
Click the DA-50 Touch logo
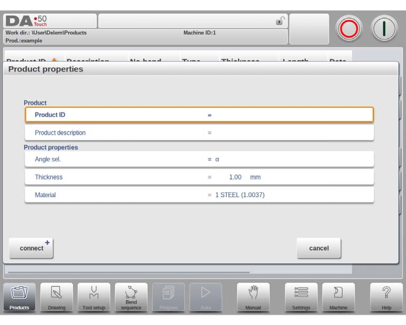tap(26, 21)
